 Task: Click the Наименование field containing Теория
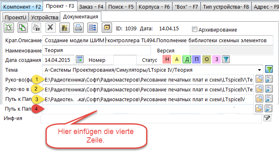[x=96, y=50]
